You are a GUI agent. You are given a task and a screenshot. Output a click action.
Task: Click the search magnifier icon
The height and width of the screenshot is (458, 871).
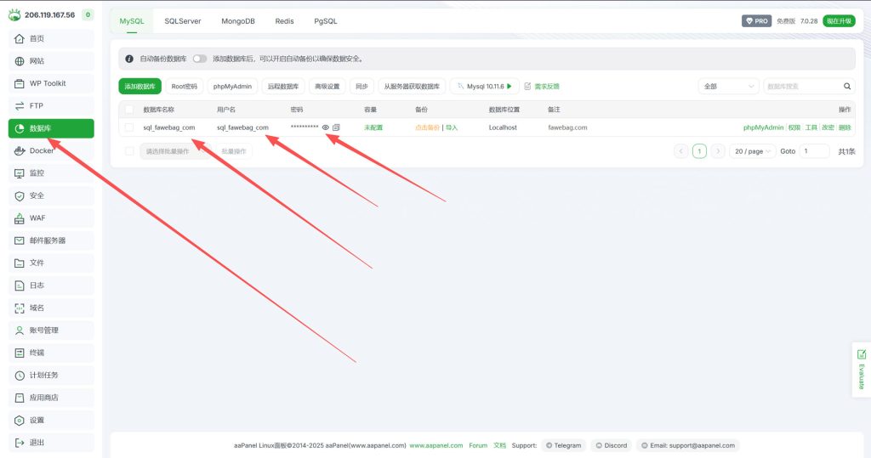pyautogui.click(x=847, y=87)
